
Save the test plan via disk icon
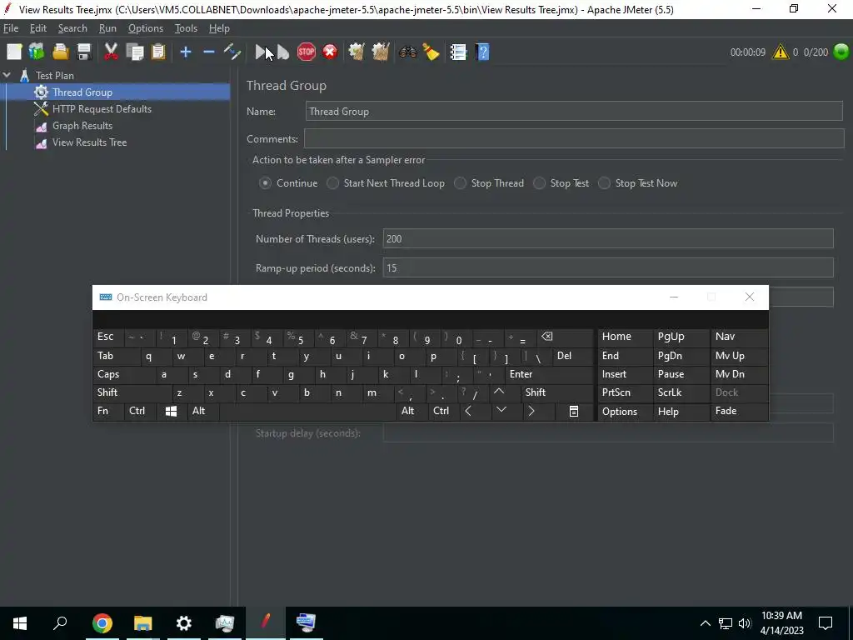(x=84, y=52)
